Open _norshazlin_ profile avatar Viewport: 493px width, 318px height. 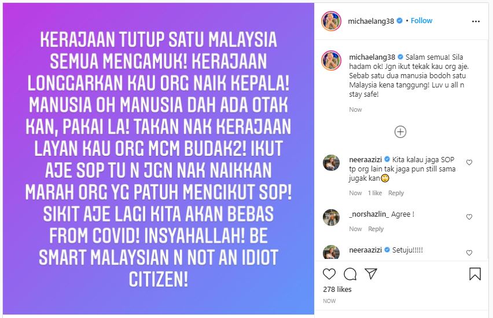pos(331,217)
